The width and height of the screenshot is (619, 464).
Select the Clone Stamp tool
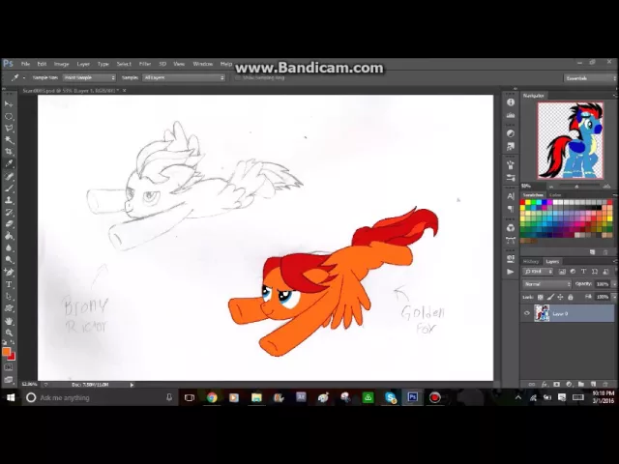pyautogui.click(x=9, y=200)
